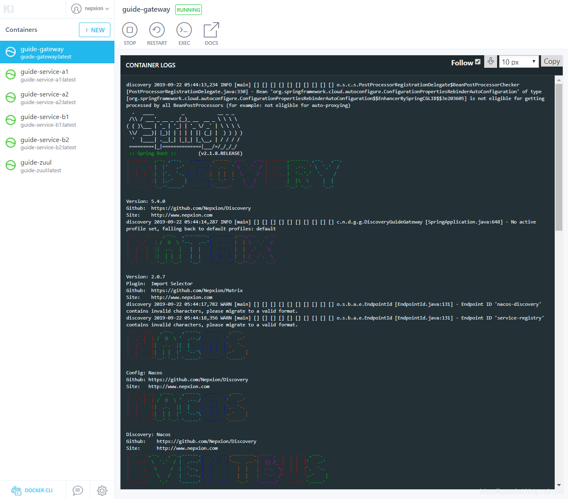Click the Docker whale CLI icon

tap(16, 491)
